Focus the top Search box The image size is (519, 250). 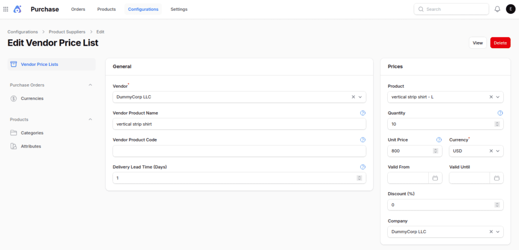452,9
